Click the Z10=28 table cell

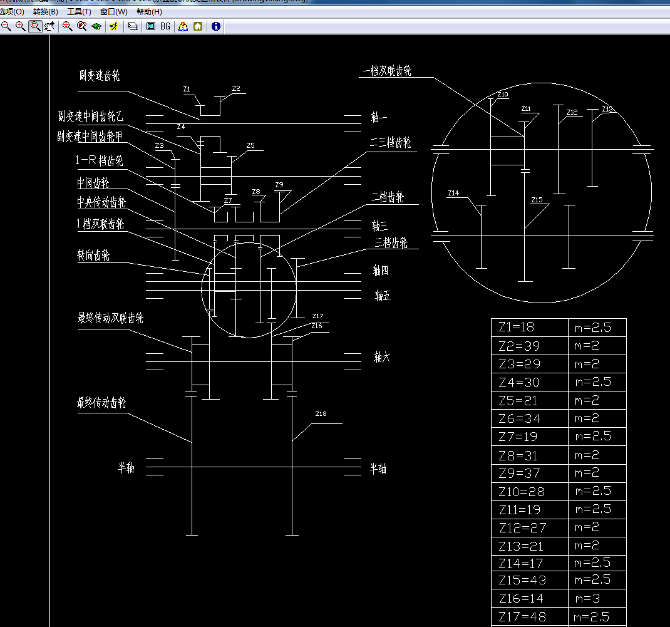coord(529,492)
